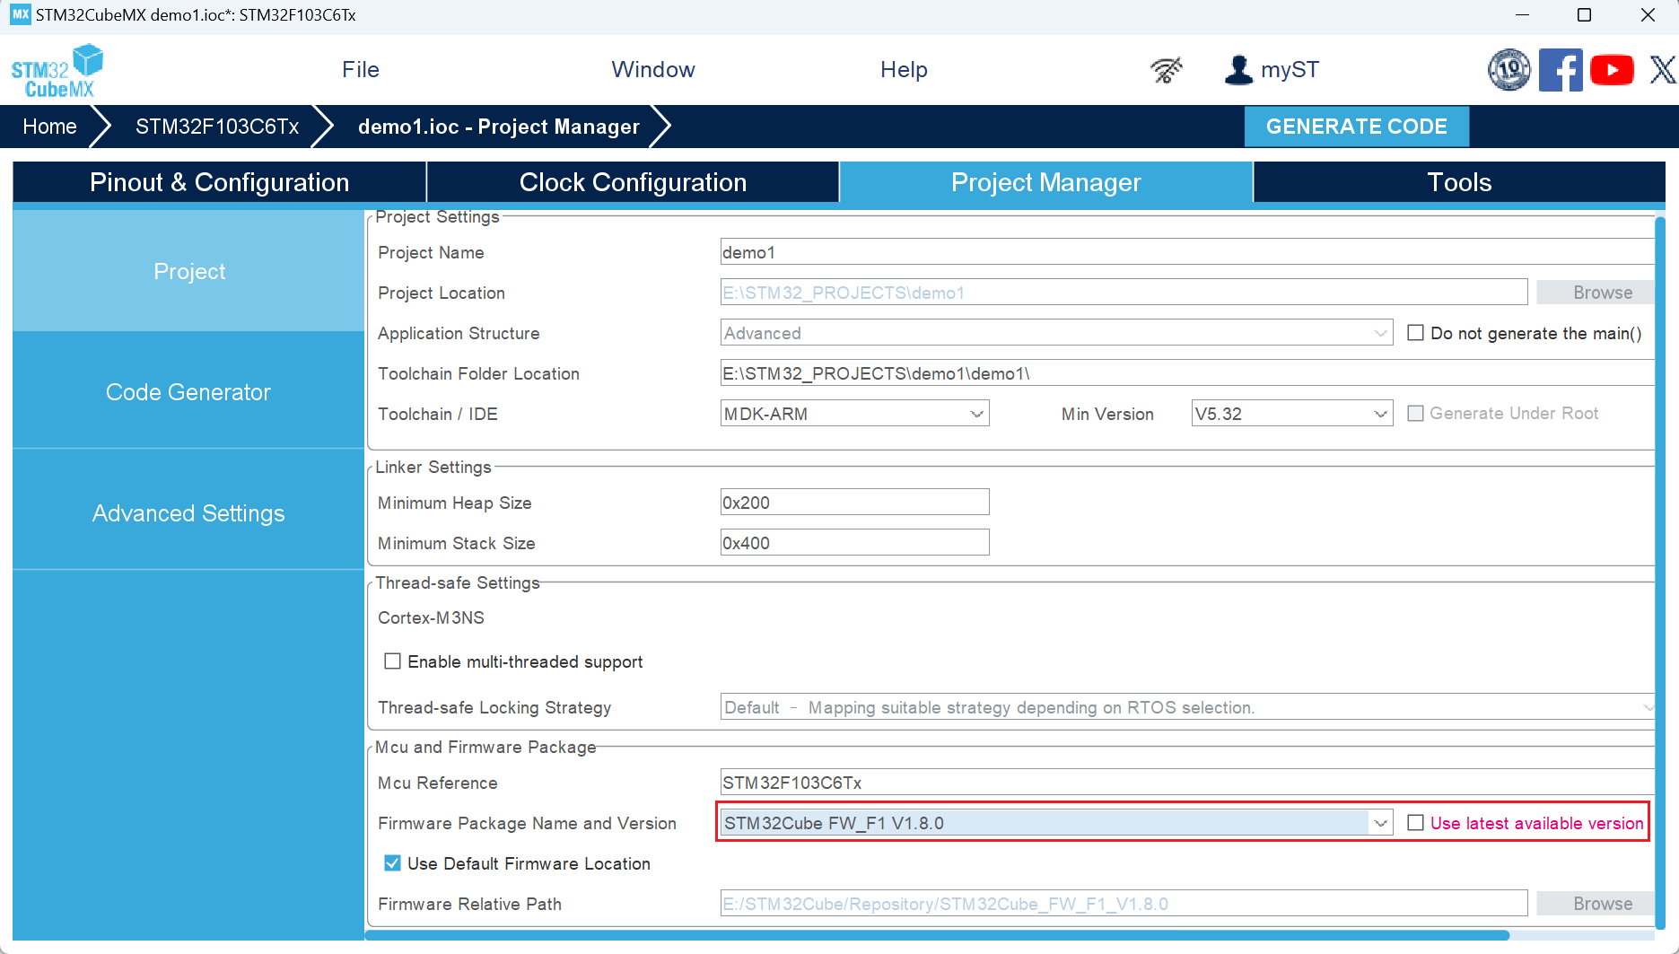Screen dimensions: 1679x954
Task: Switch to Clock Configuration tab
Action: pos(633,182)
